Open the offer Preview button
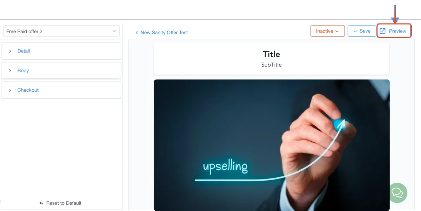Image resolution: width=421 pixels, height=211 pixels. point(394,31)
